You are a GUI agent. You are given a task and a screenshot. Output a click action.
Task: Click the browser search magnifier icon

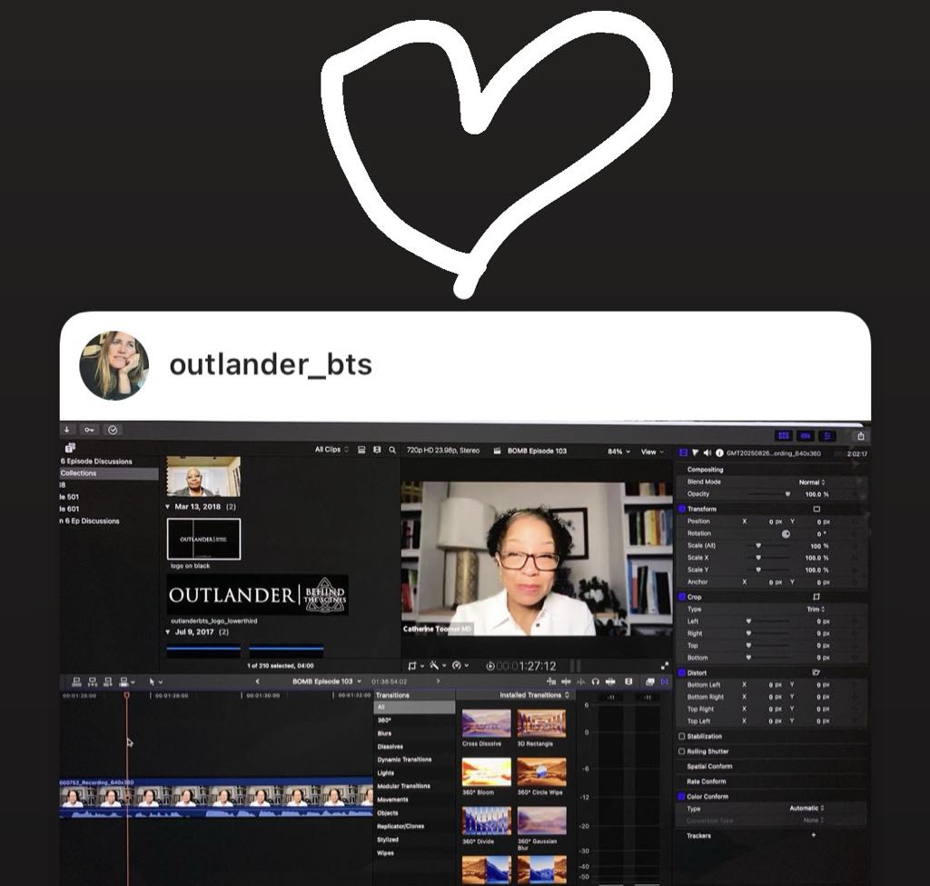[x=392, y=450]
